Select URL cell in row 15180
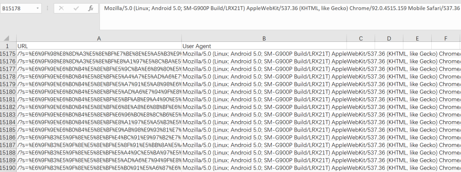This screenshot has height=172, width=461. pos(99,92)
